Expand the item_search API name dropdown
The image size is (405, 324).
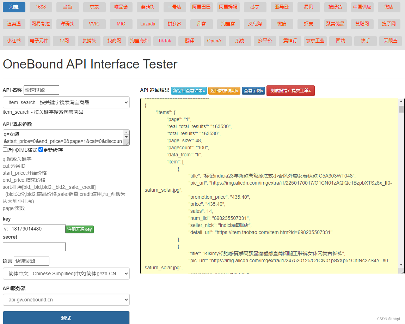[66, 102]
